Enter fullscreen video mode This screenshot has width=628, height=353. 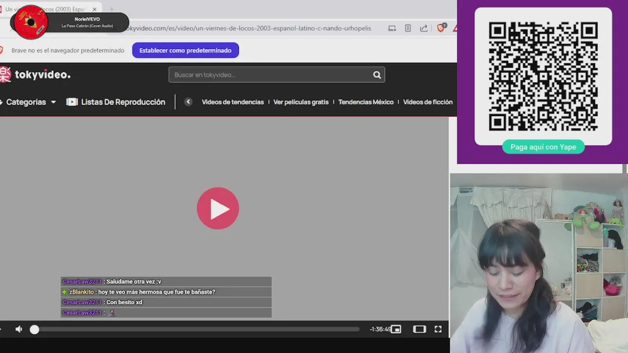click(438, 329)
